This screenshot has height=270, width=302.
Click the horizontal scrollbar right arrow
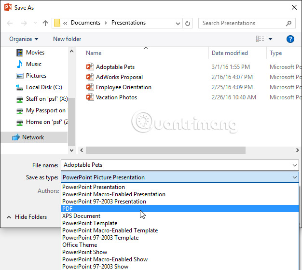click(x=297, y=150)
